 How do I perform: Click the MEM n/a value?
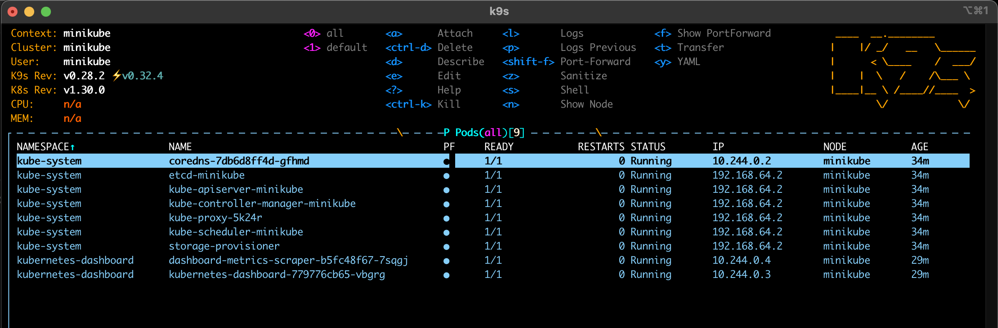(x=72, y=118)
